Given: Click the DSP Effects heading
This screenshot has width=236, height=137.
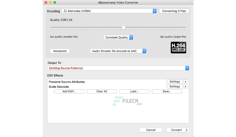Looking at the screenshot, I should 55,76.
